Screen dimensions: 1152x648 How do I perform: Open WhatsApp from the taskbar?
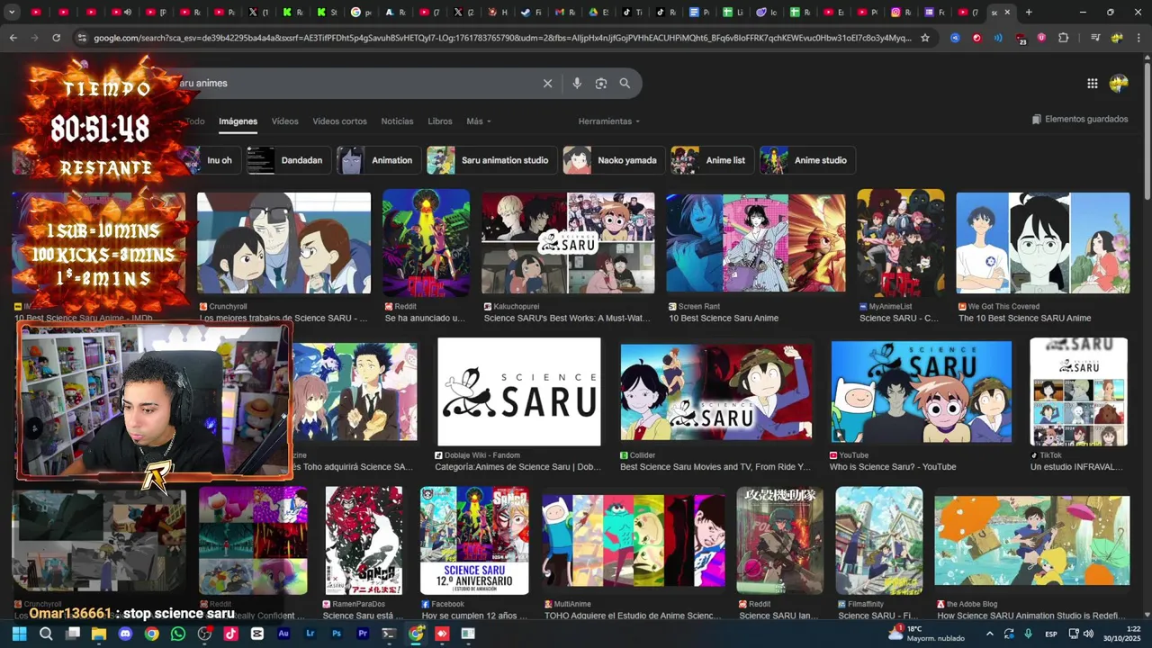tap(177, 634)
